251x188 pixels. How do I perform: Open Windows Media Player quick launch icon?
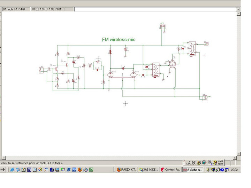[40, 170]
